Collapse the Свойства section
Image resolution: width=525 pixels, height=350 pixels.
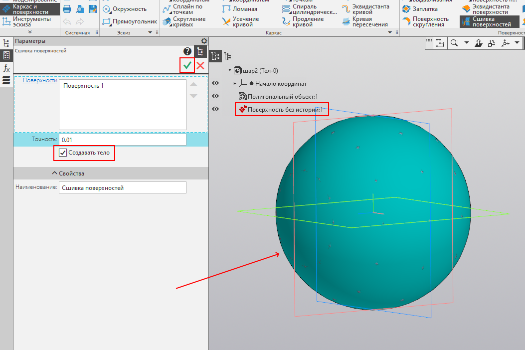(x=54, y=173)
